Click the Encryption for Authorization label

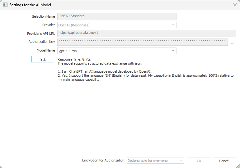(103, 160)
